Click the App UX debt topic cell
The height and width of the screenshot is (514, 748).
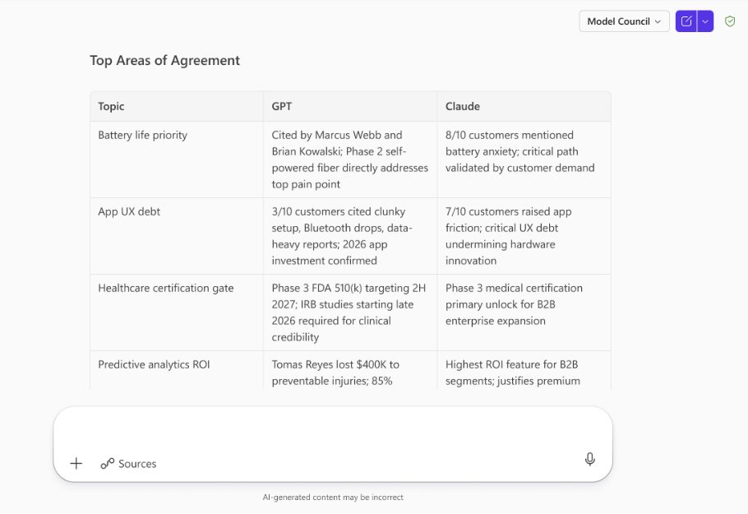pyautogui.click(x=129, y=211)
